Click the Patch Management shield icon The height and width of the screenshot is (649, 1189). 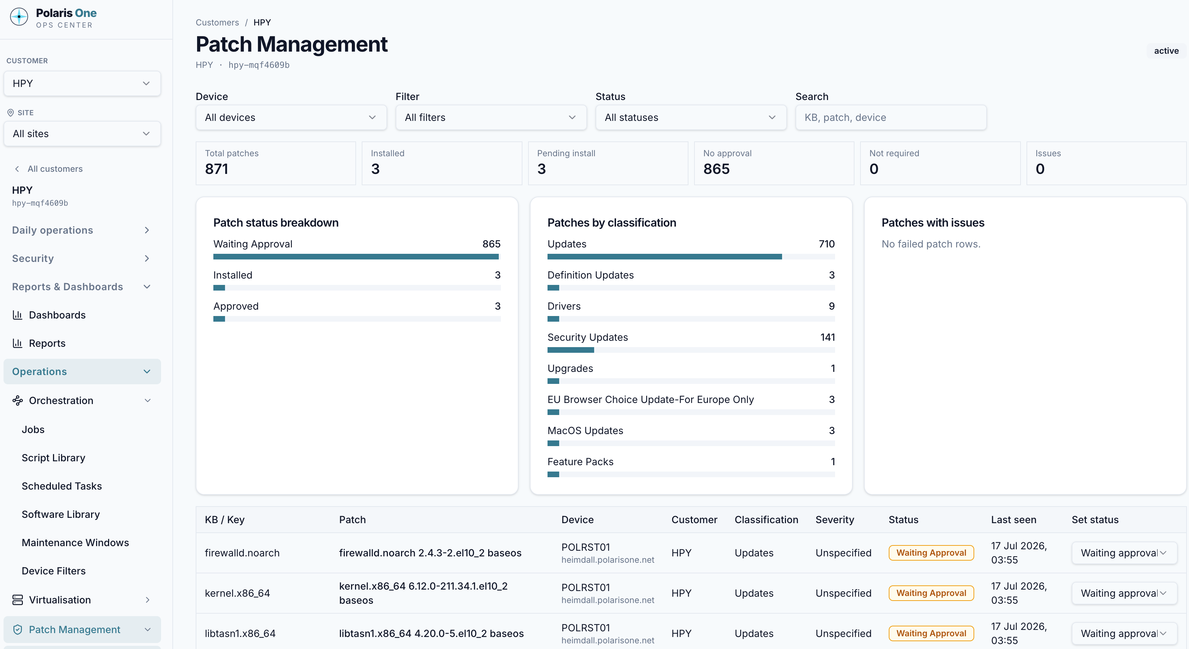[18, 629]
